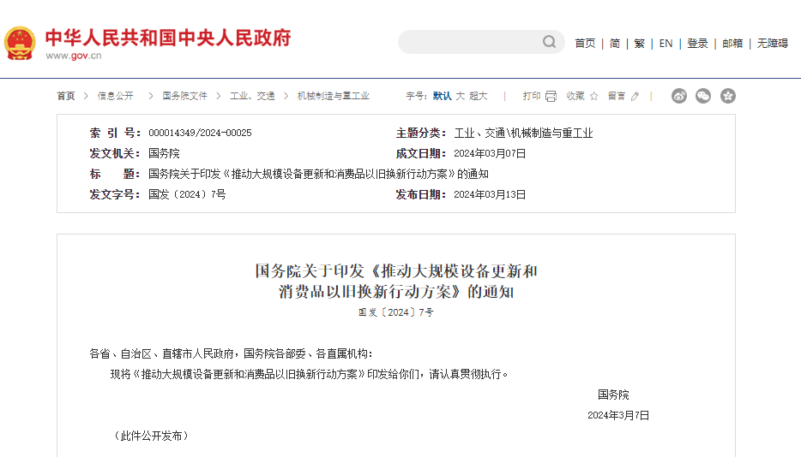Open the 首页 link in top navigation
The image size is (801, 457).
click(x=585, y=44)
